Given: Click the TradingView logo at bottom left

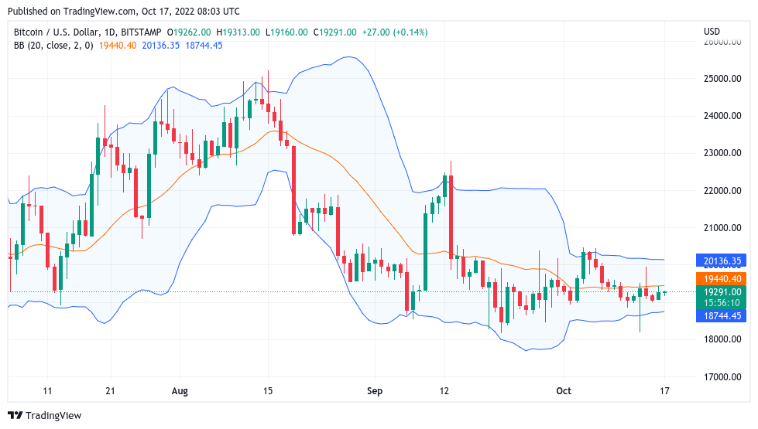Looking at the screenshot, I should coord(45,415).
